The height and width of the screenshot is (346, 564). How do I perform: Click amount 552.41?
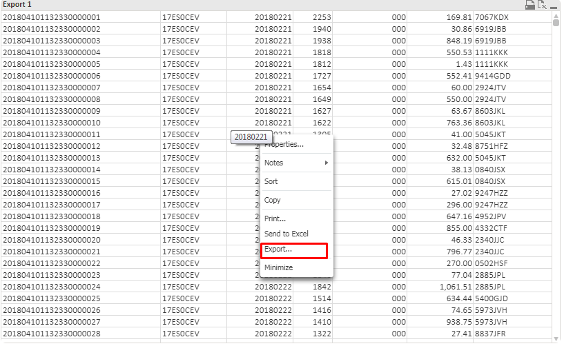(459, 76)
